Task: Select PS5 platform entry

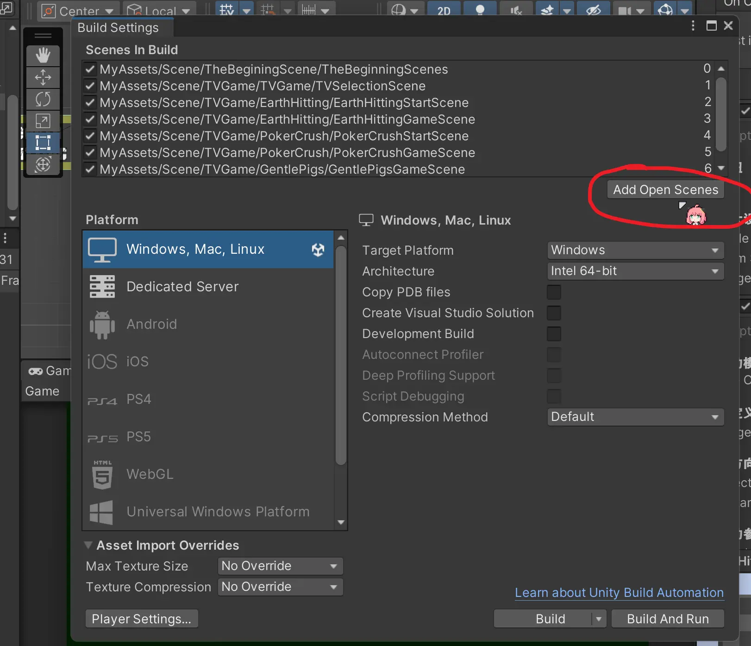Action: [208, 437]
